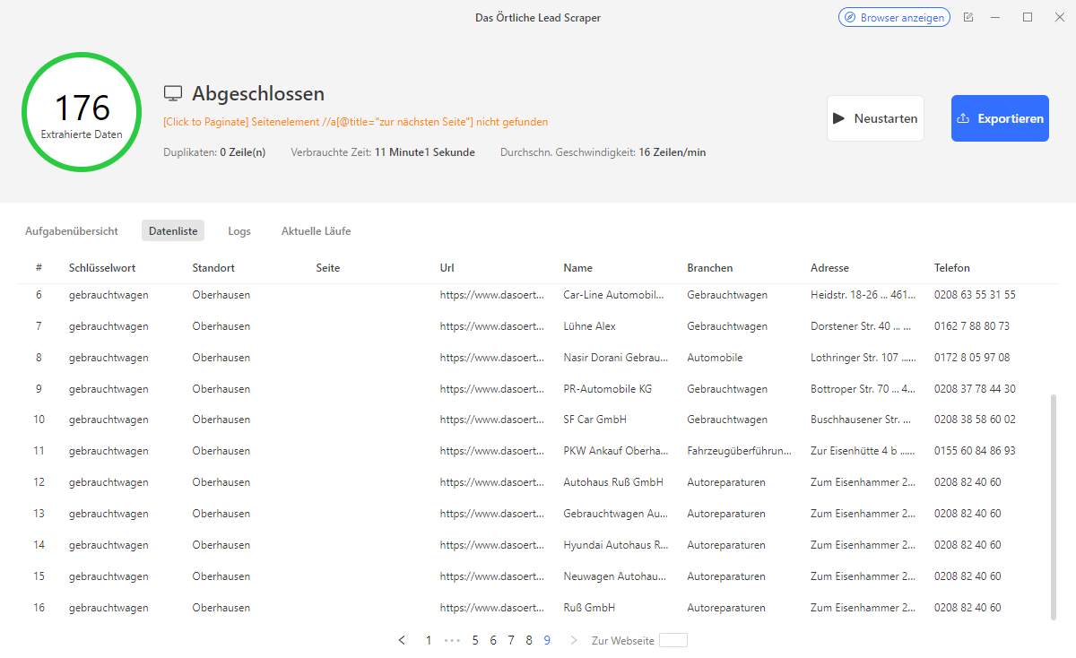Click the Fahrzeugüberführun... branch cell

(740, 451)
